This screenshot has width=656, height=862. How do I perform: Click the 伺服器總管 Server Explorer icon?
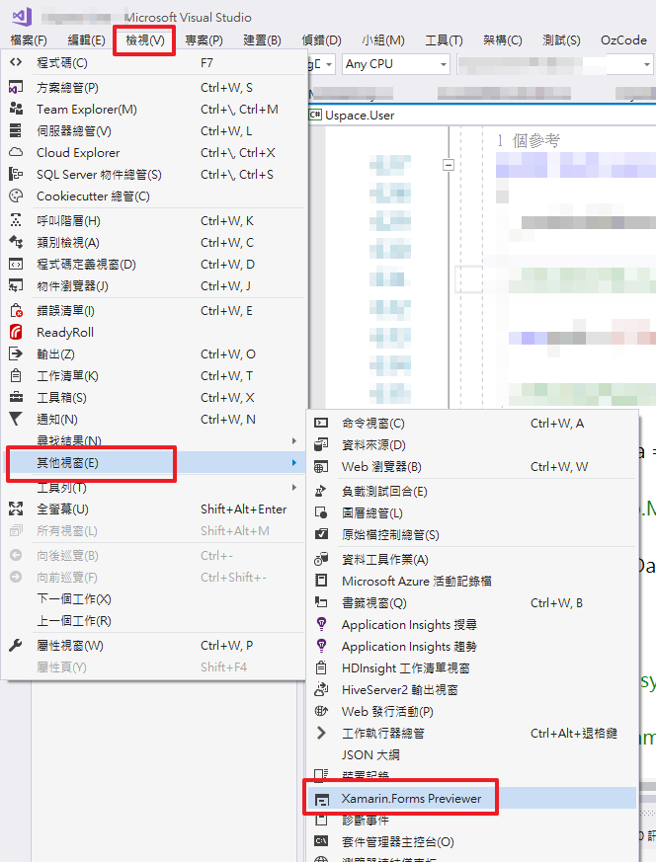pos(16,131)
